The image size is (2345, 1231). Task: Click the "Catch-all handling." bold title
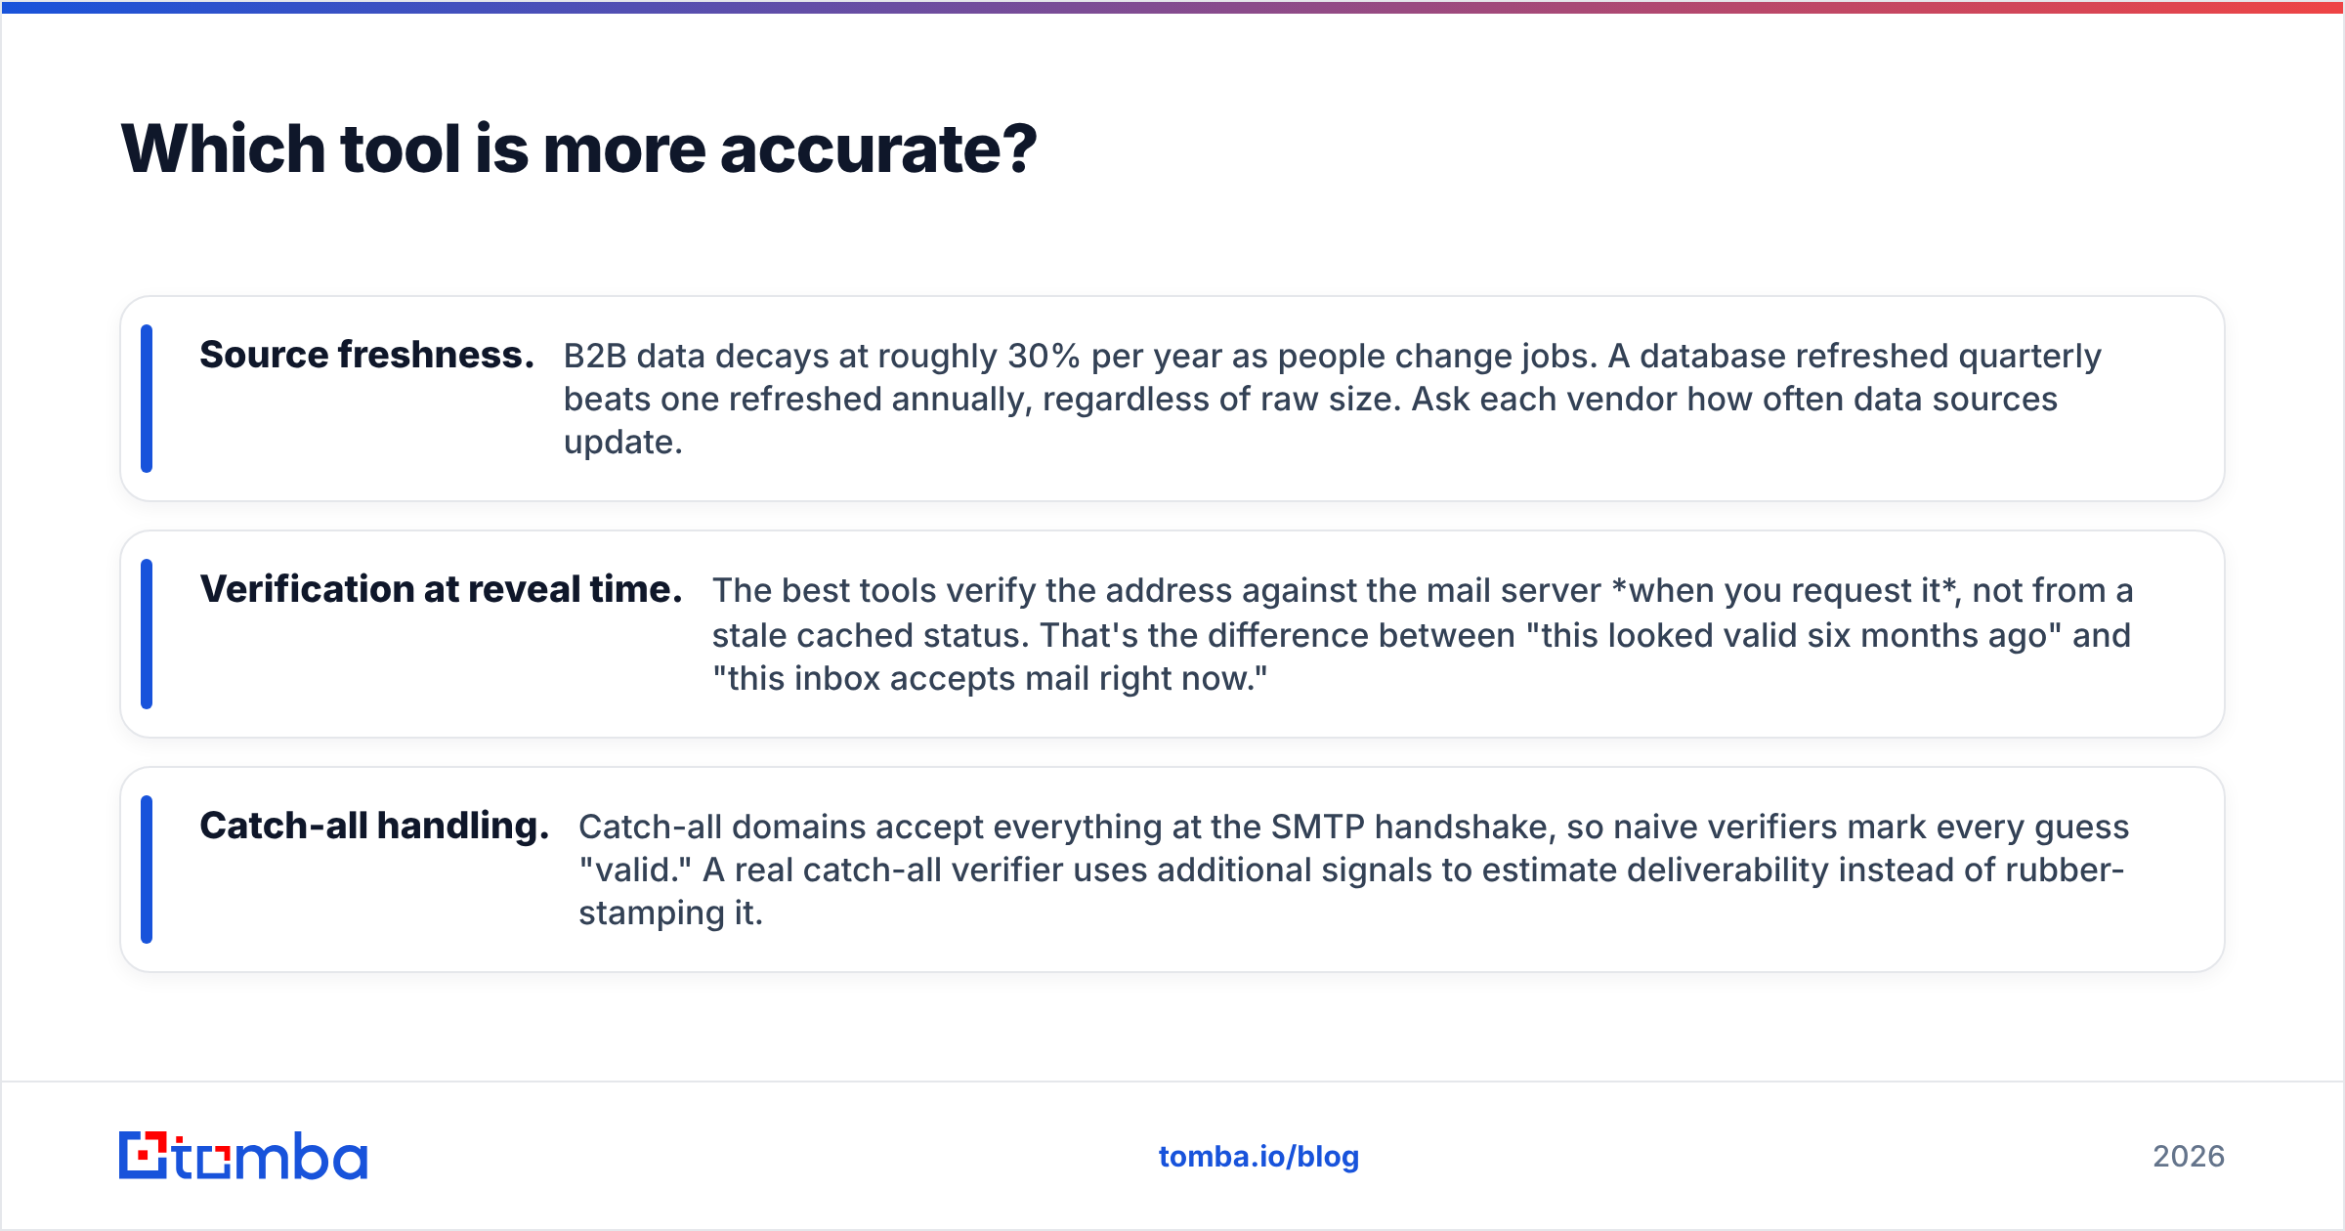click(x=374, y=826)
